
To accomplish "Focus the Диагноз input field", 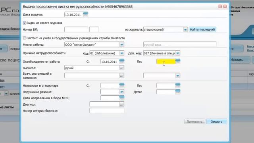I will (x=105, y=104).
